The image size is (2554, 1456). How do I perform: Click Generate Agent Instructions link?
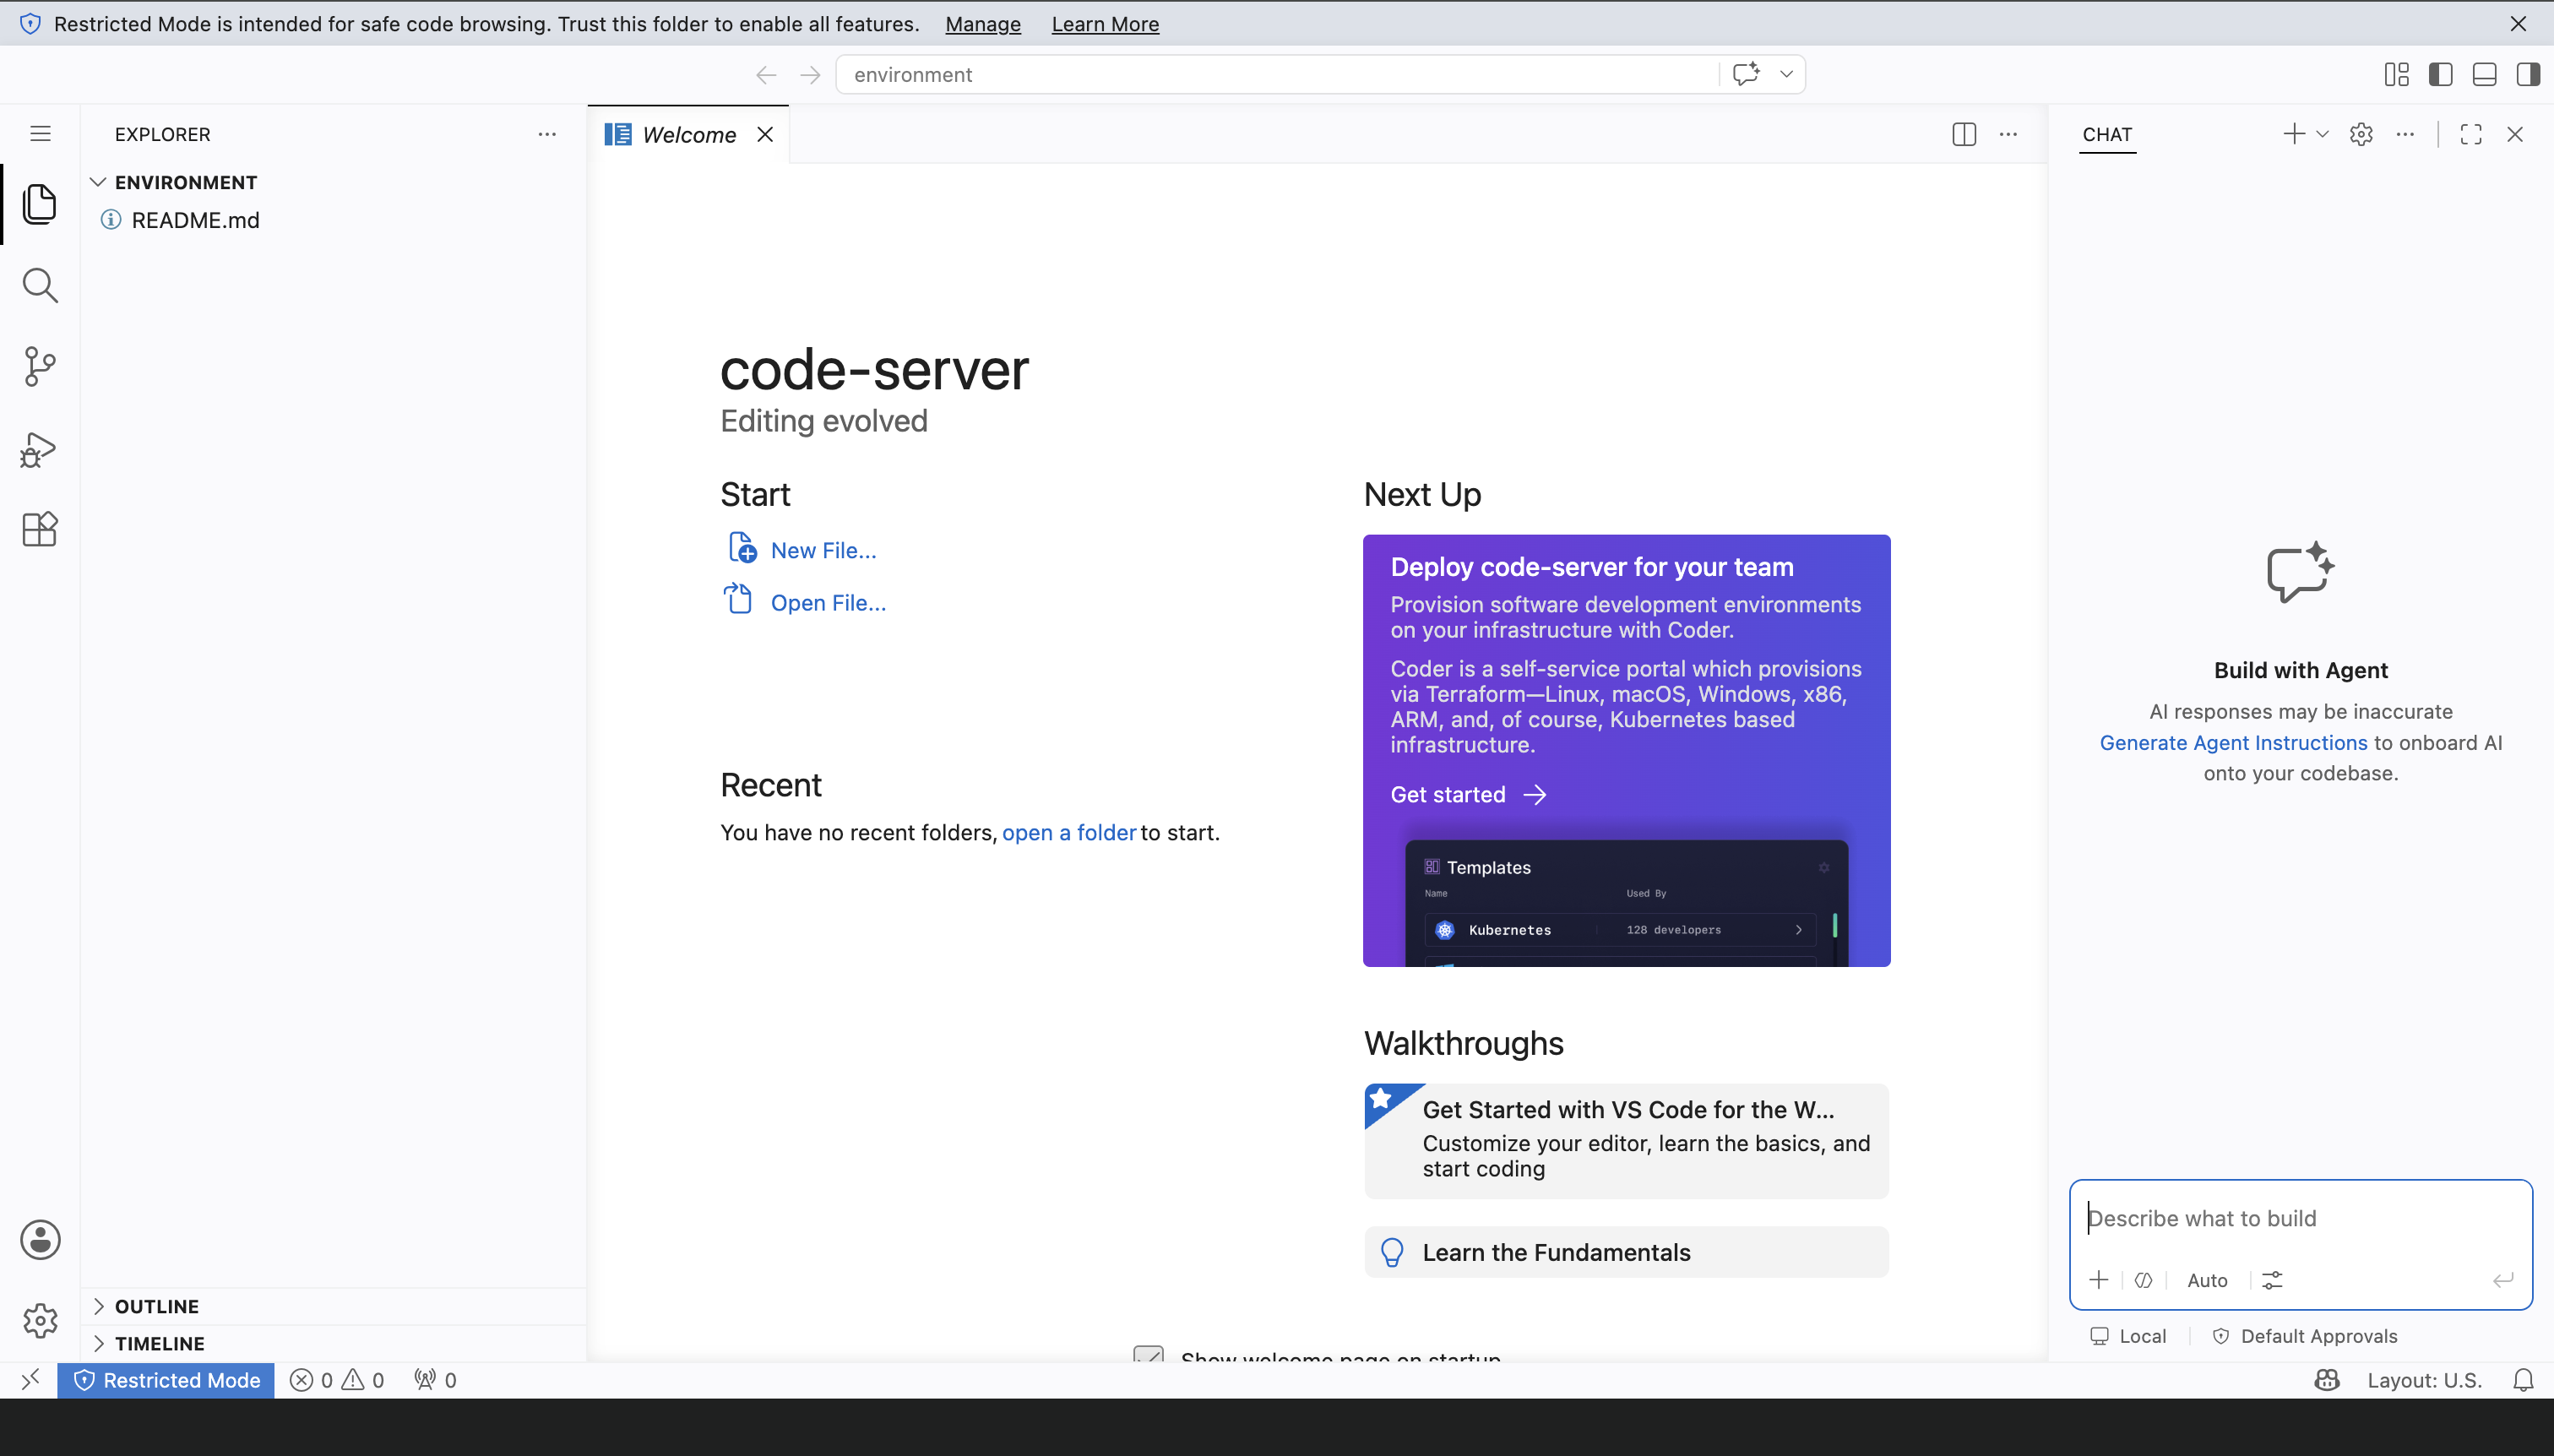[2233, 743]
